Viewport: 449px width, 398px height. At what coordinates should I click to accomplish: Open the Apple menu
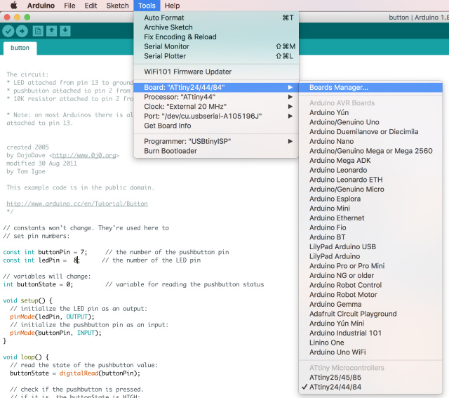(13, 6)
